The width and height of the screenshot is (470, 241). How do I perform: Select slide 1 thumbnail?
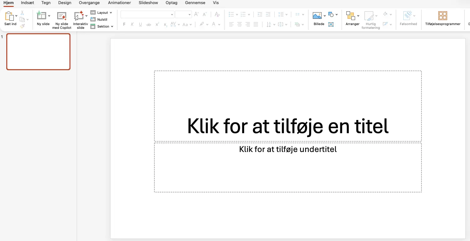(x=38, y=52)
